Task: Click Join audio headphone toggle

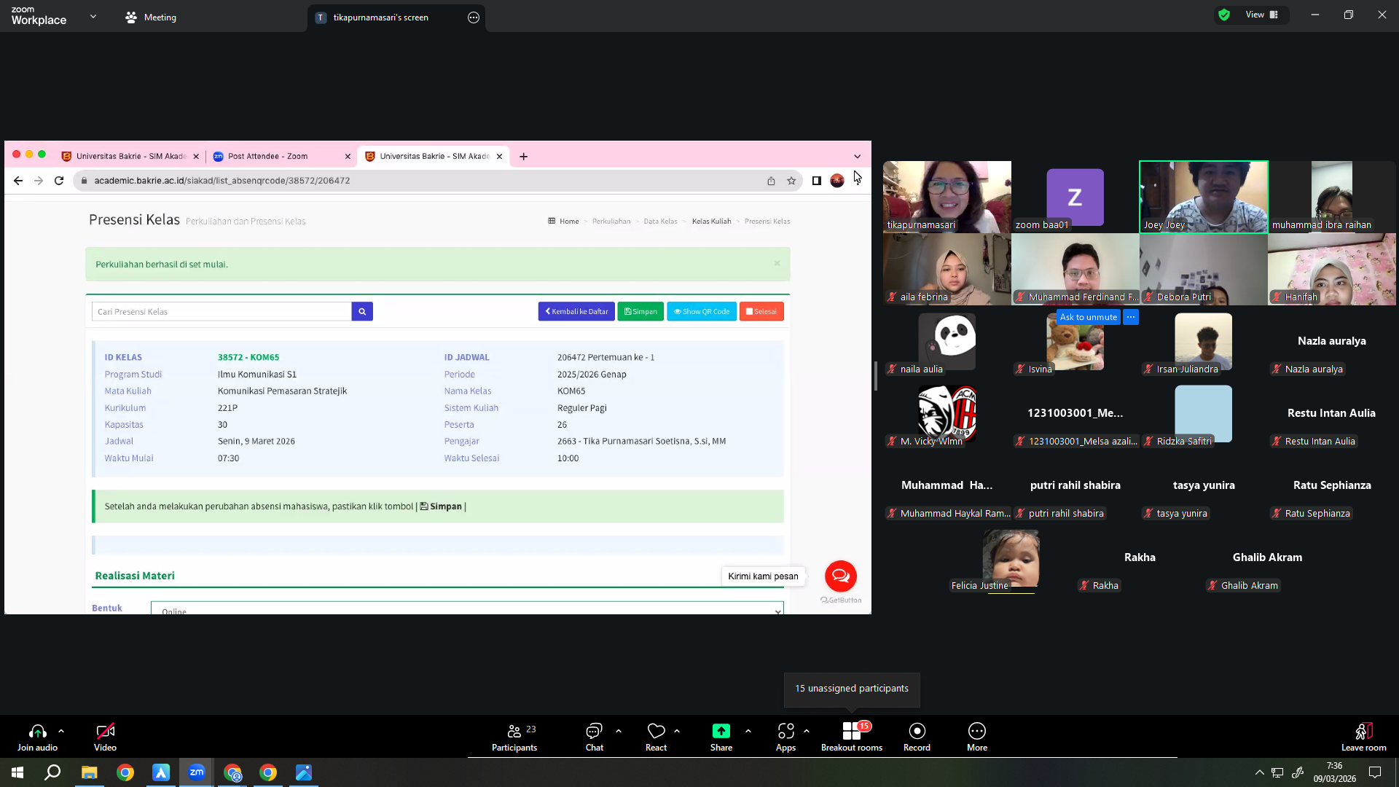Action: coord(37,737)
